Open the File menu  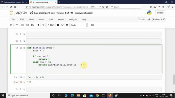click(x=13, y=19)
